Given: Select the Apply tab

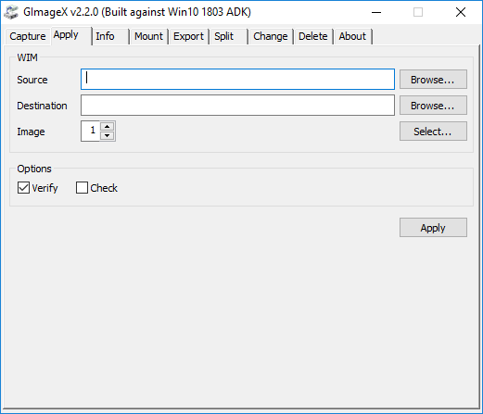Looking at the screenshot, I should tap(71, 35).
